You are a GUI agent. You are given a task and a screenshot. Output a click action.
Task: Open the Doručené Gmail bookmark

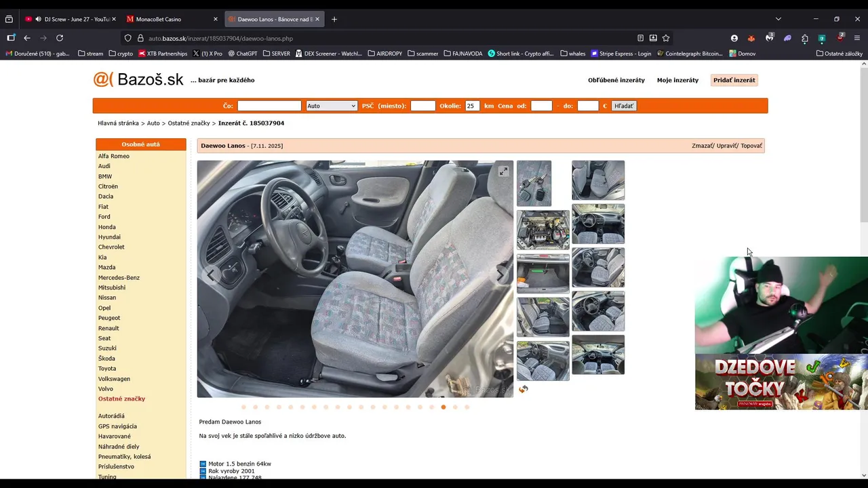(x=37, y=54)
